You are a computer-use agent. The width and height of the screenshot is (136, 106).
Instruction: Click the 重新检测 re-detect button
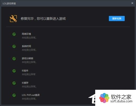[117, 18]
